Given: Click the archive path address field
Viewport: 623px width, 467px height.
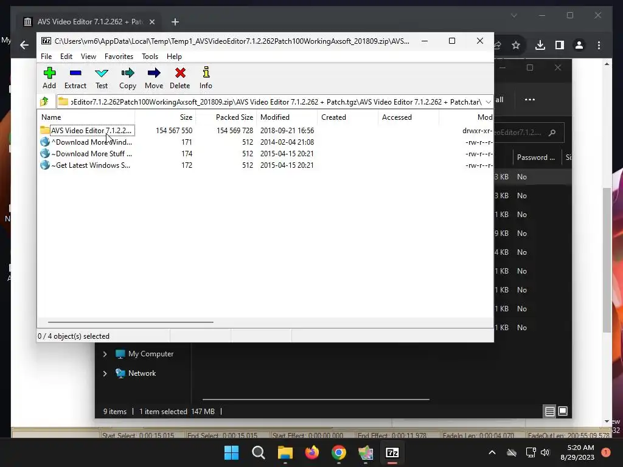Looking at the screenshot, I should pos(270,102).
